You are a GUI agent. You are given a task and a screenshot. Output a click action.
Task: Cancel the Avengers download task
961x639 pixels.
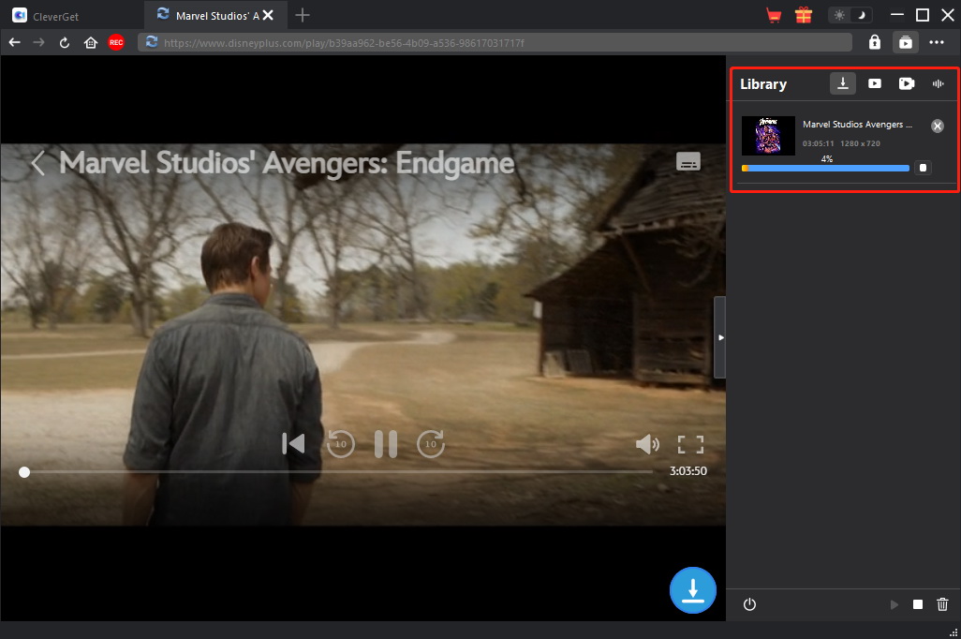937,126
